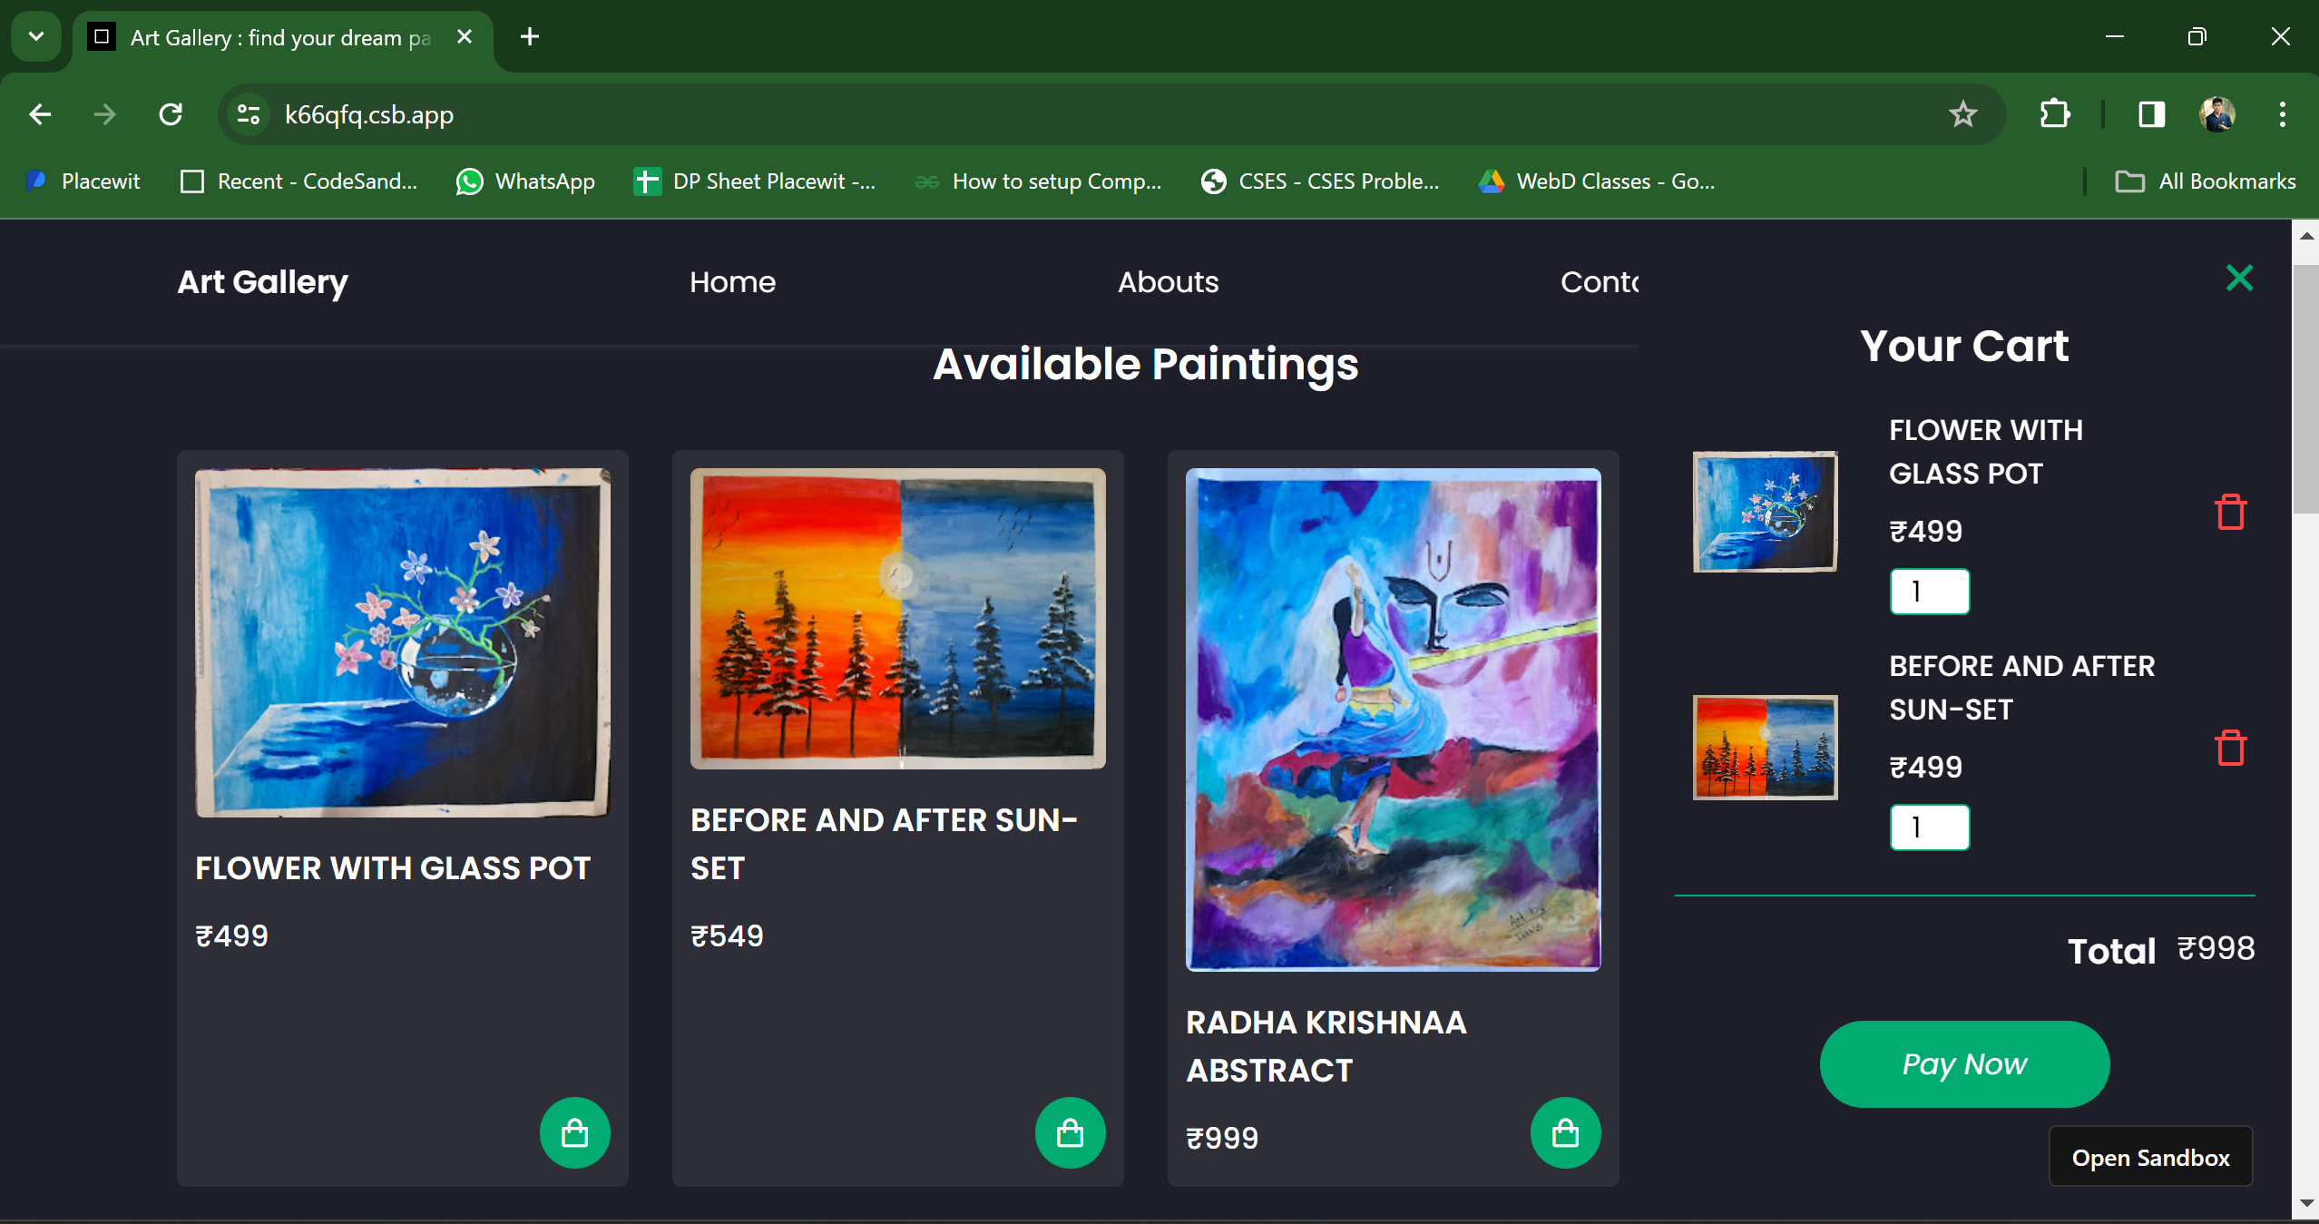Click cart thumbnail of sunset painting

tap(1765, 748)
